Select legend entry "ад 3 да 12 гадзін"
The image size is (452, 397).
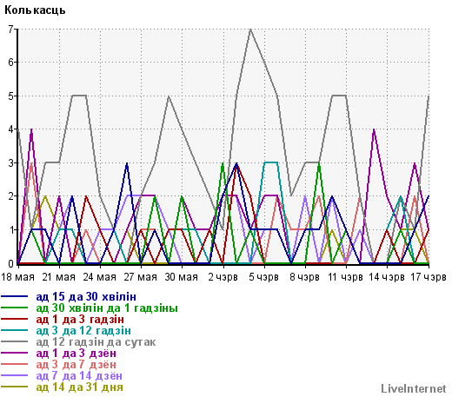click(x=83, y=331)
